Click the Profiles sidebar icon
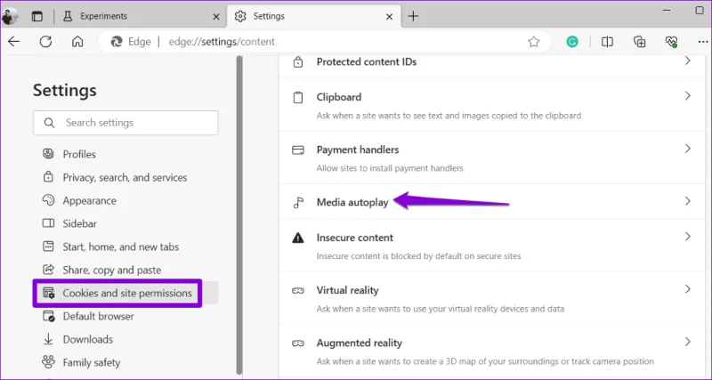 click(48, 154)
